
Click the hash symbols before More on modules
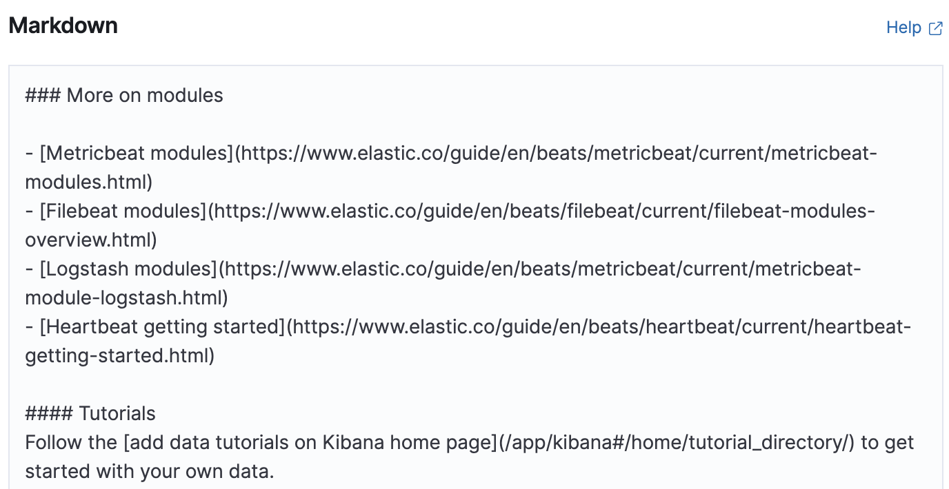coord(40,95)
